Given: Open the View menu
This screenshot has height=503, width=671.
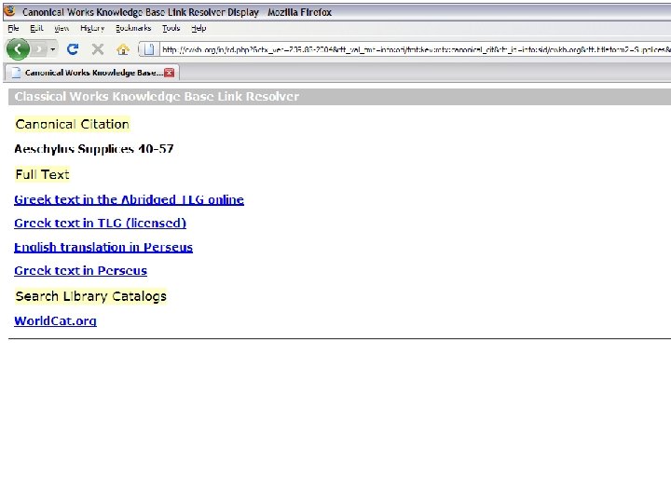Looking at the screenshot, I should (x=62, y=28).
